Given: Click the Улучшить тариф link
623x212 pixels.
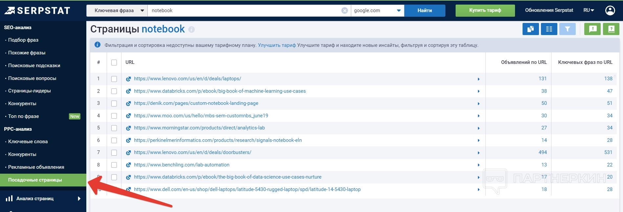Looking at the screenshot, I should tap(277, 45).
